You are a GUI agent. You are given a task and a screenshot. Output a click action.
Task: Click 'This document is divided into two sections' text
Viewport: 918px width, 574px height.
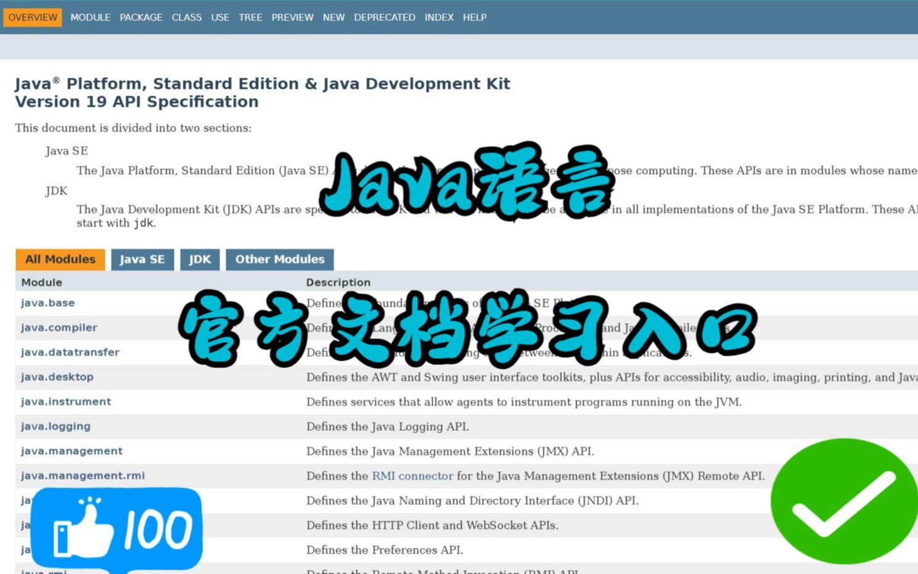point(133,128)
